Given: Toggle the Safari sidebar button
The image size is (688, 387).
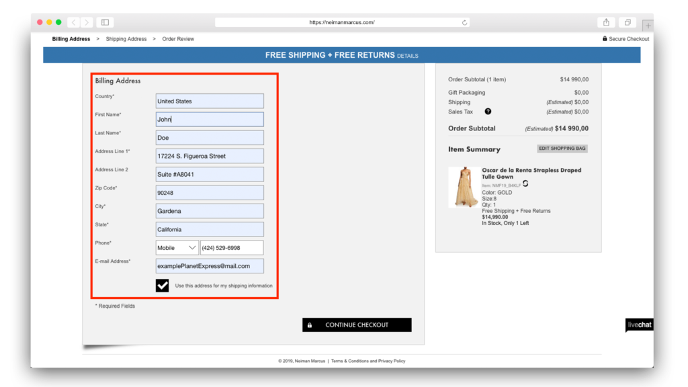Looking at the screenshot, I should 105,22.
